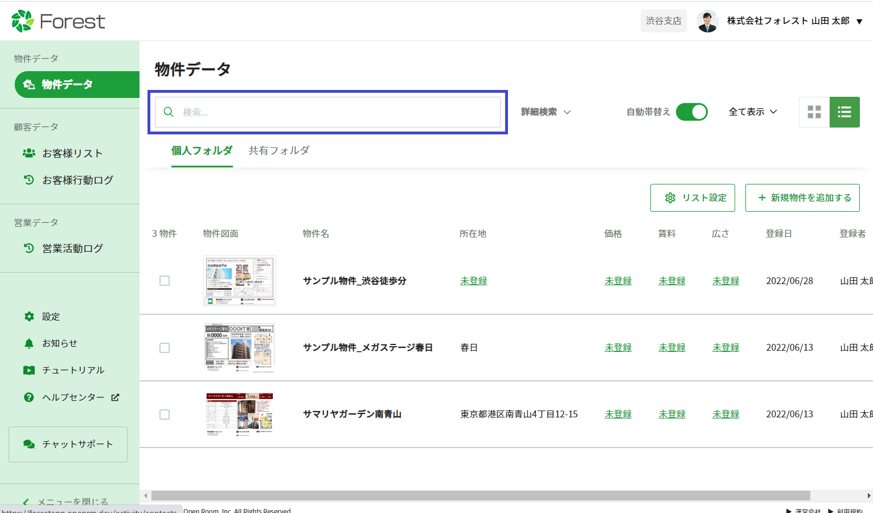
Task: Open floor plan thumbnail for サンプル物件_渋谷徒歩分
Action: tap(239, 281)
